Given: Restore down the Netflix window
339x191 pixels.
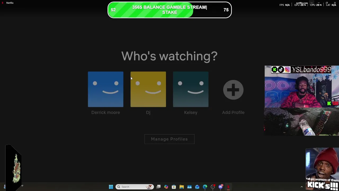Looking at the screenshot, I should coord(327,3).
